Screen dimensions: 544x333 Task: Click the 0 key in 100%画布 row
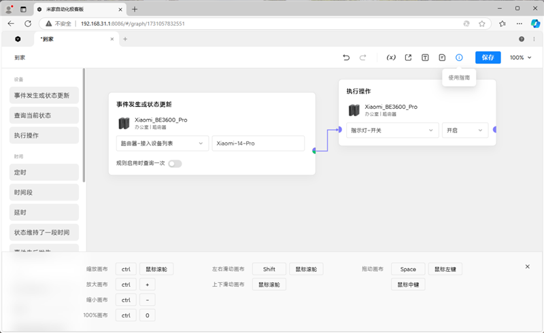(x=148, y=315)
